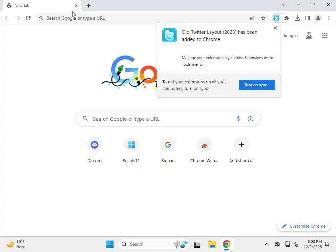Image resolution: width=336 pixels, height=252 pixels.
Task: Open the Discord shortcut
Action: coord(94,150)
